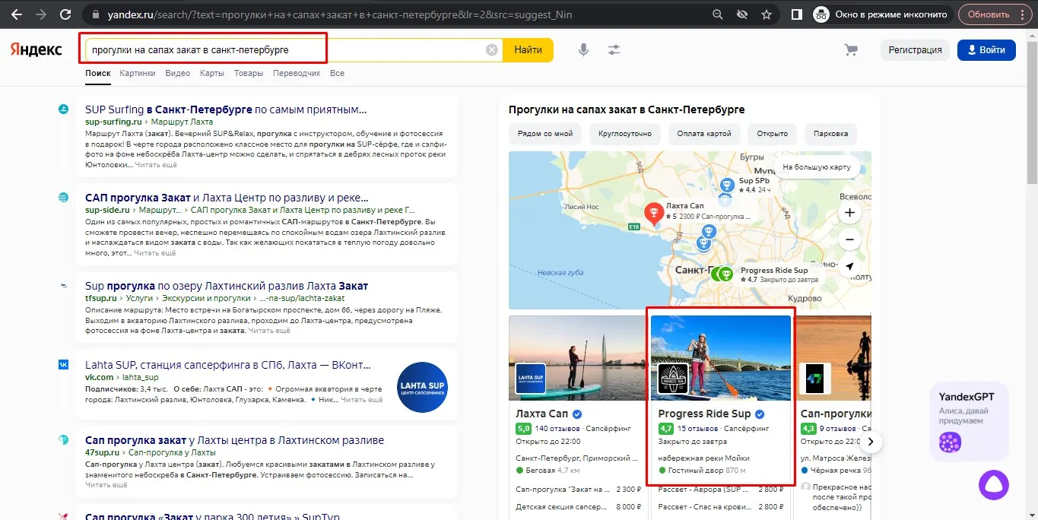Clear the search query with X icon
The image size is (1038, 520).
492,50
